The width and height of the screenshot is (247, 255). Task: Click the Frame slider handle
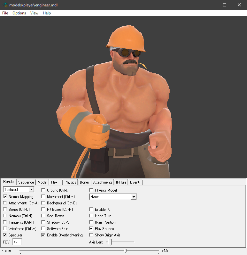(x=126, y=251)
